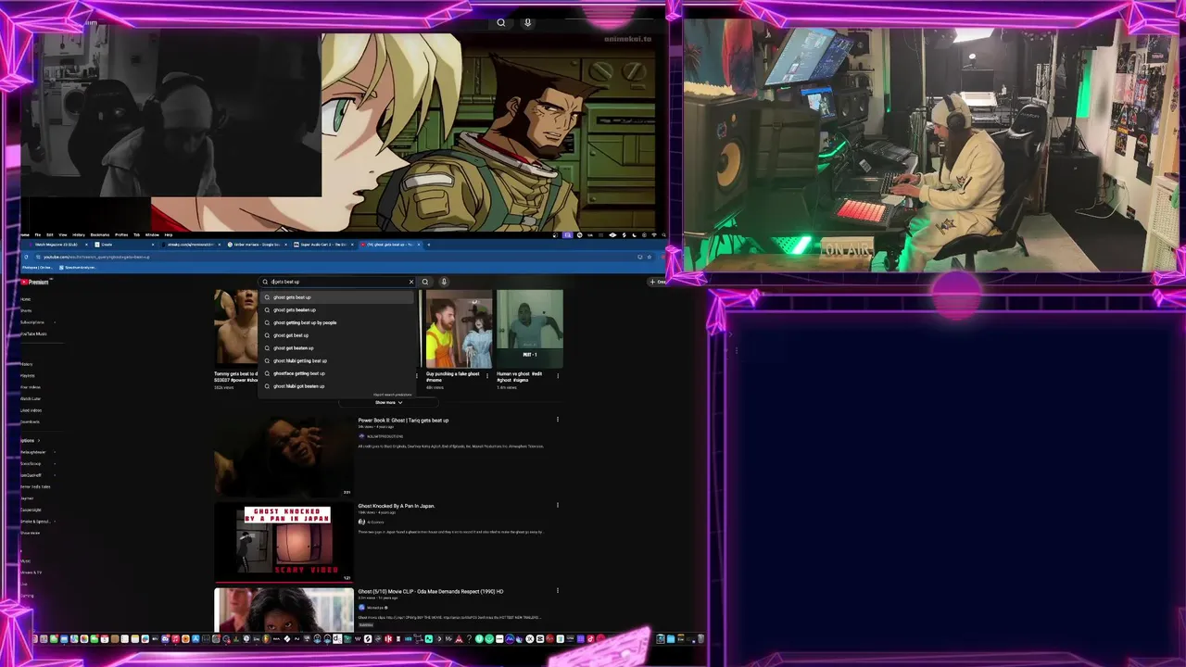Click 'Report search predictions' link
1186x667 pixels.
[x=392, y=395]
